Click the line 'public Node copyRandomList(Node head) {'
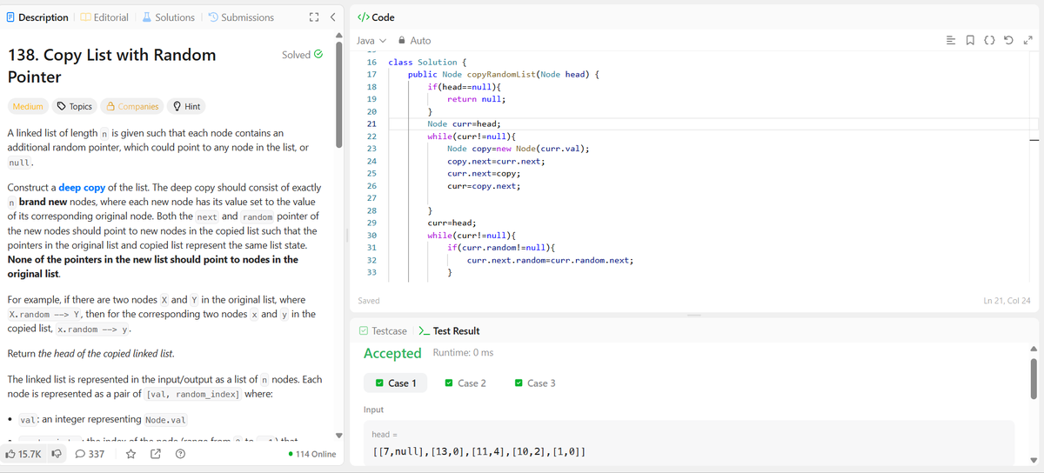1044x473 pixels. [x=504, y=75]
